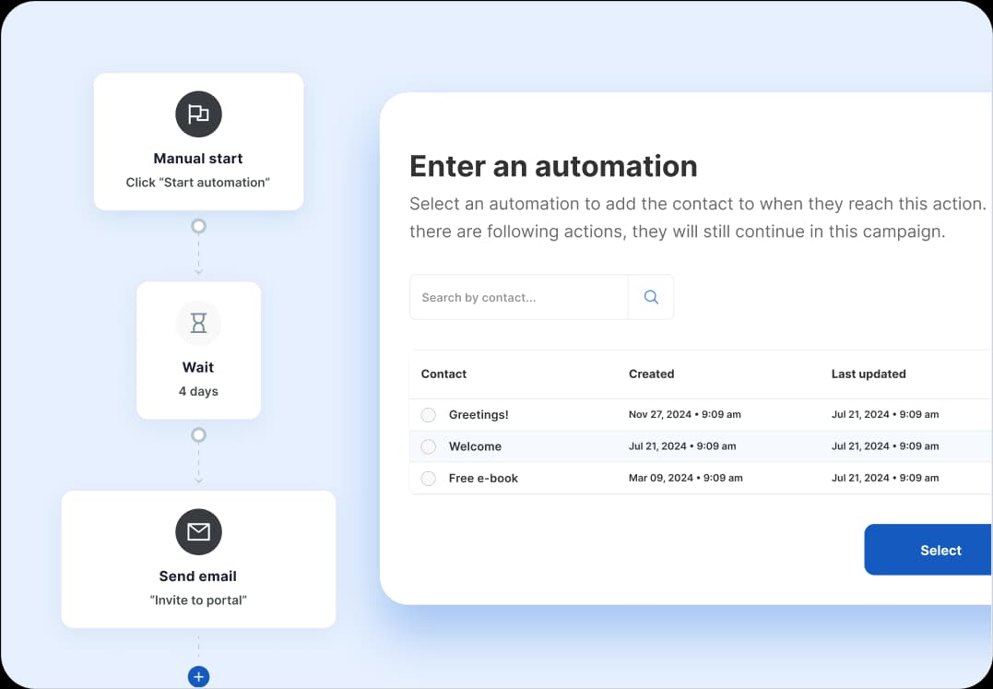
Task: Click connector circle below Wait card
Action: point(198,434)
